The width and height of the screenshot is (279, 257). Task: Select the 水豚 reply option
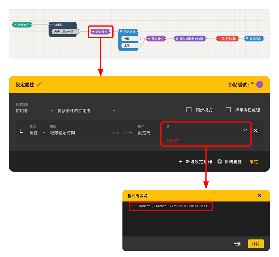131,46
